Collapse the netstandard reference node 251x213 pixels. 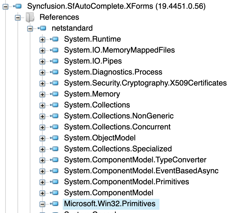click(30, 29)
